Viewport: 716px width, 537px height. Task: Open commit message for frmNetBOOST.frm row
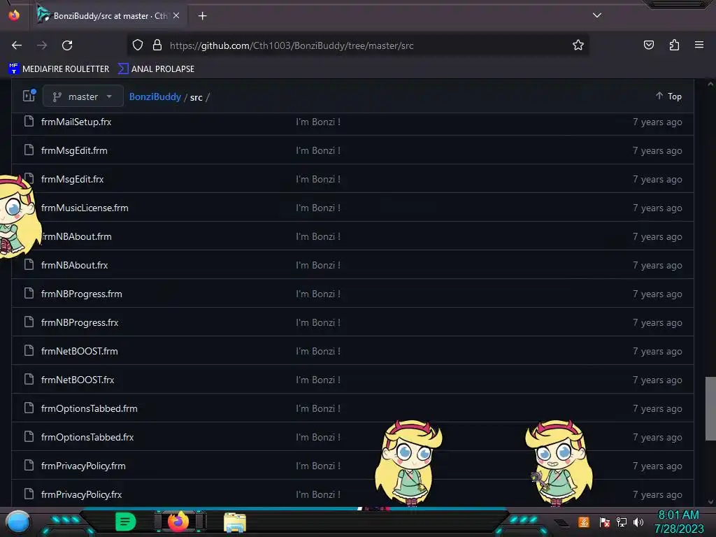click(318, 351)
